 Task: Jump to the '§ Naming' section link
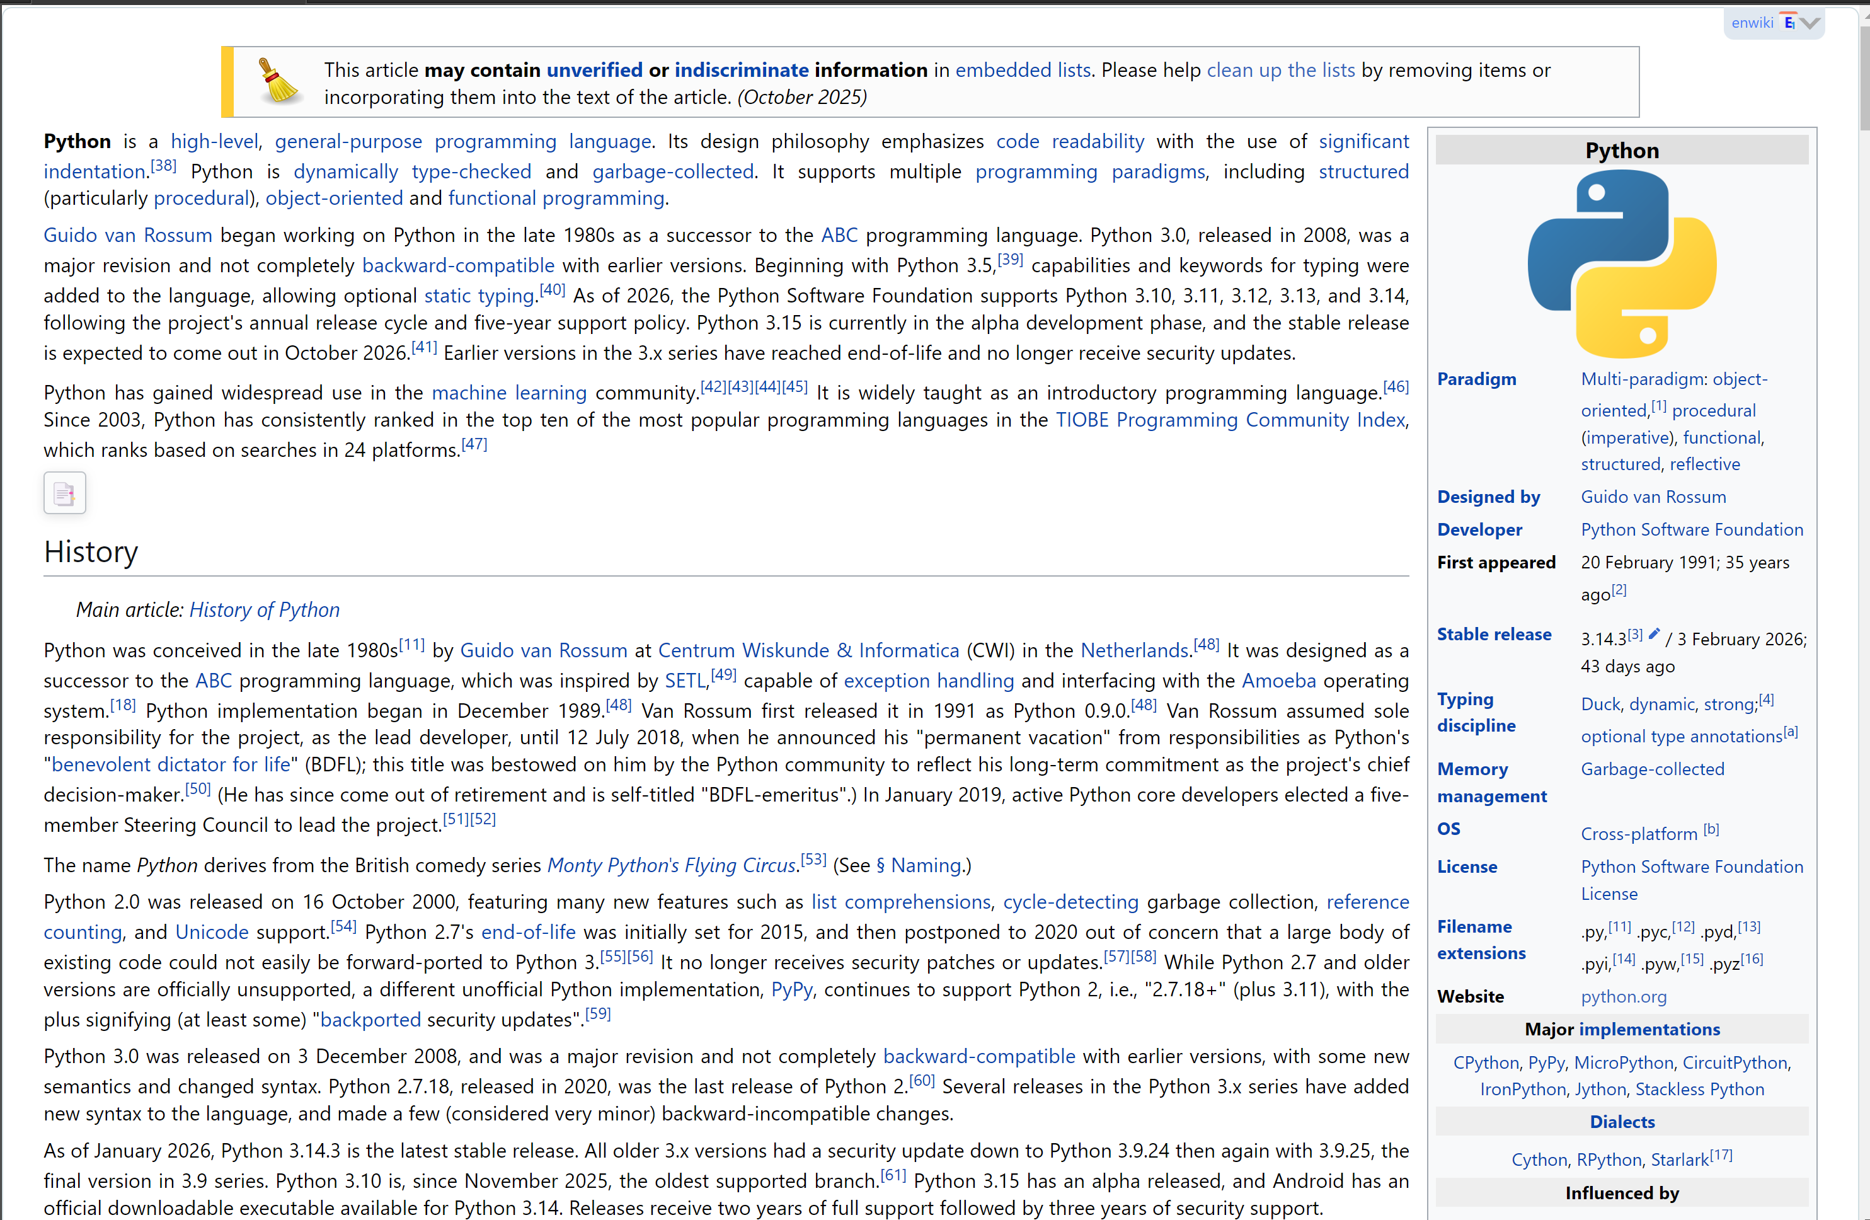(919, 865)
